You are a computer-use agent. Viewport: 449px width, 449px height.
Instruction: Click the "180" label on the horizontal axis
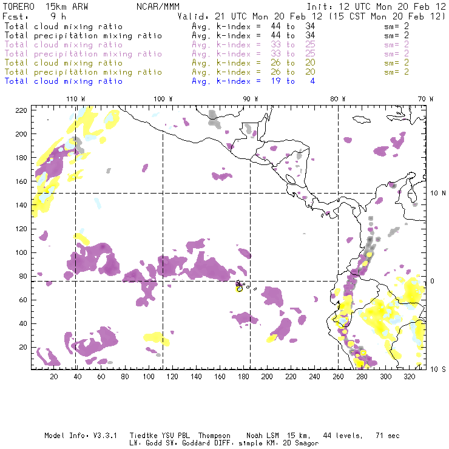243,377
